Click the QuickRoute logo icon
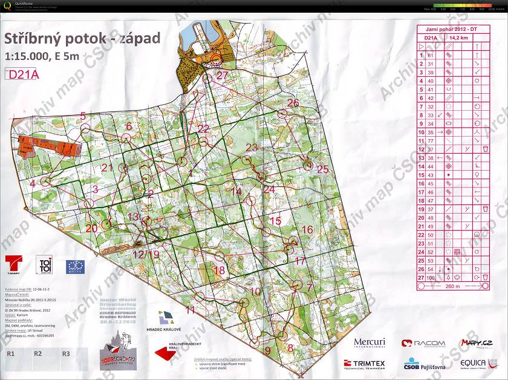Screen dimensions: 508x380 (8, 6)
